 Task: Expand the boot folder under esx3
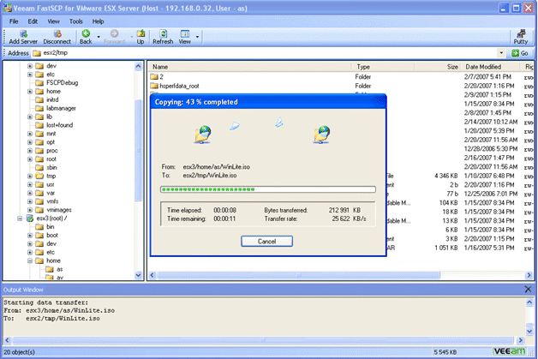click(29, 235)
